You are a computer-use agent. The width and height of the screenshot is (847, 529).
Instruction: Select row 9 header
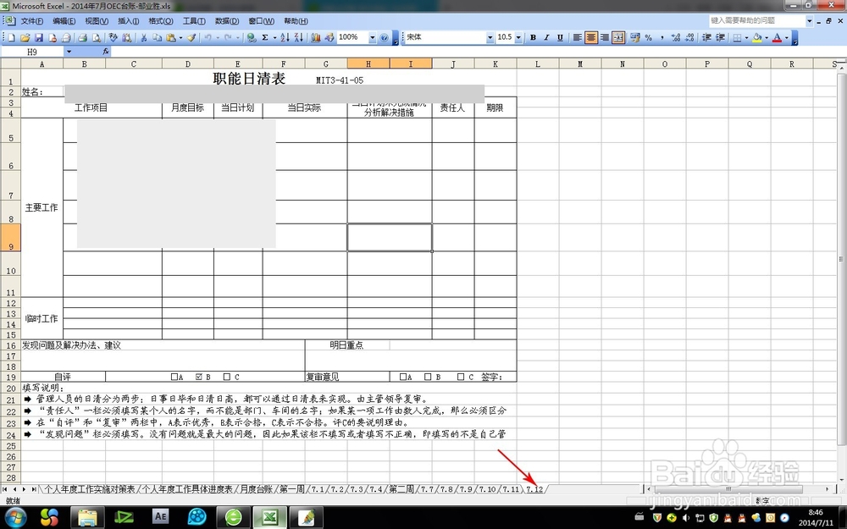11,238
